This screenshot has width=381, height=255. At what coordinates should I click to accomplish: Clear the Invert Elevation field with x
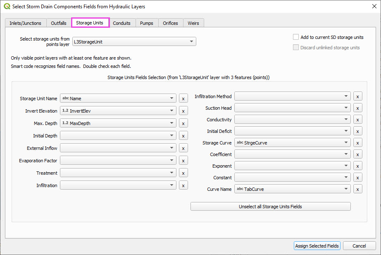[183, 111]
